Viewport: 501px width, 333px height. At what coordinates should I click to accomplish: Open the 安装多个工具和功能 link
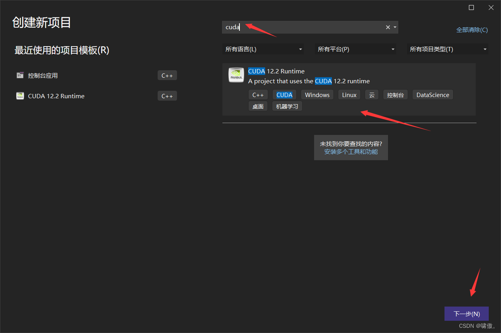[351, 152]
